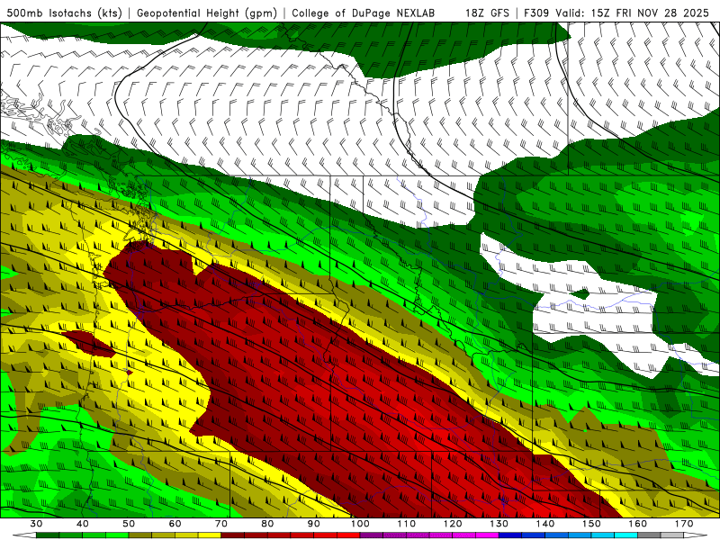720x540 pixels.
Task: Click the '30' color scale label
Action: point(36,524)
